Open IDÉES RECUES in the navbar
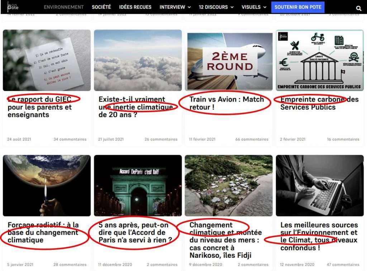Screen dimensions: 367x271 tap(135, 7)
